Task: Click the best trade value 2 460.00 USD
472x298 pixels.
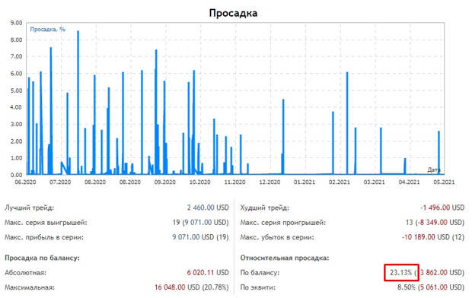Action: point(208,208)
